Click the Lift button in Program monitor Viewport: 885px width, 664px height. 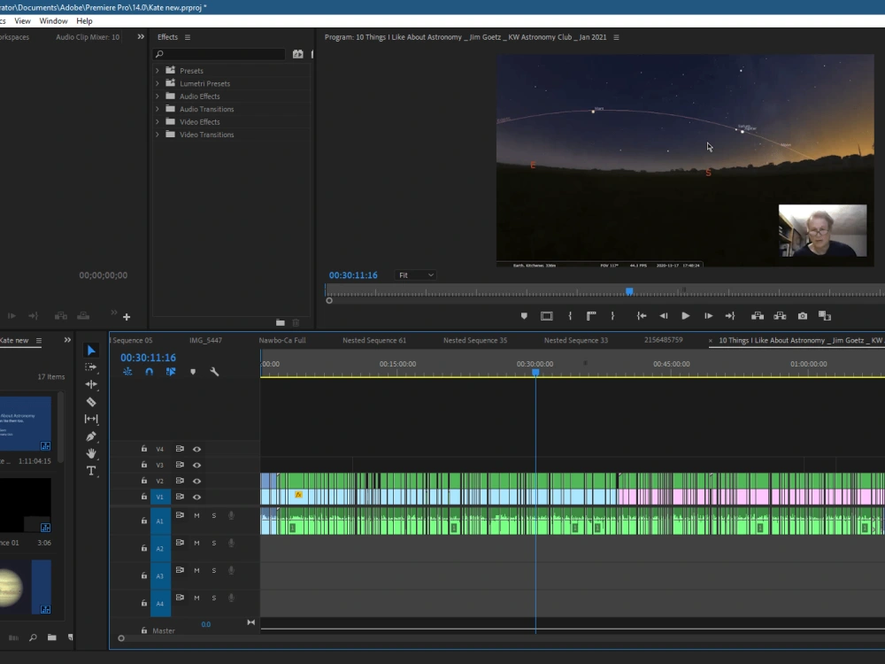758,316
